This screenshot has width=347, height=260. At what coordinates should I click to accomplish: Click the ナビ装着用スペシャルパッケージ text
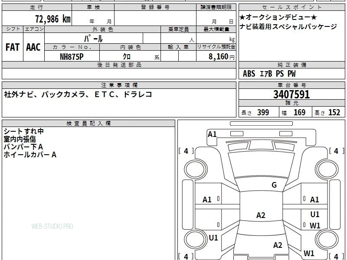(288, 26)
